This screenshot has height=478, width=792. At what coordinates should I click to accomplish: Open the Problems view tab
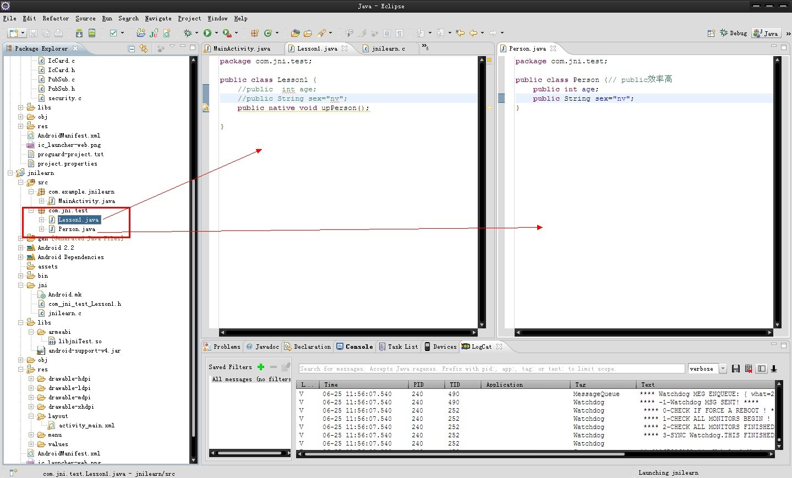(x=223, y=347)
